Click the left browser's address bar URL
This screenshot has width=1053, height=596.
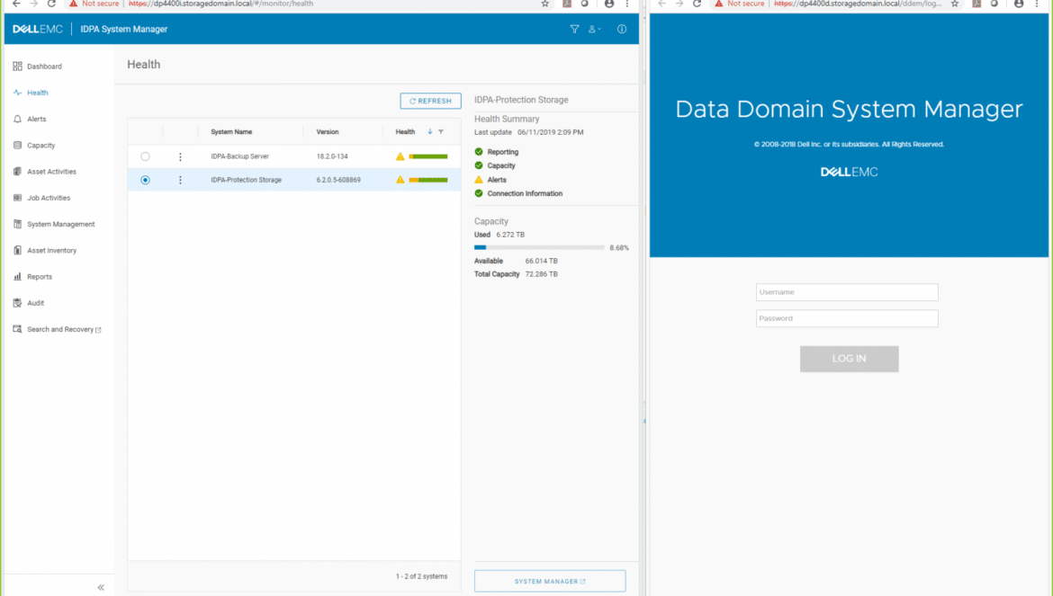(x=220, y=4)
